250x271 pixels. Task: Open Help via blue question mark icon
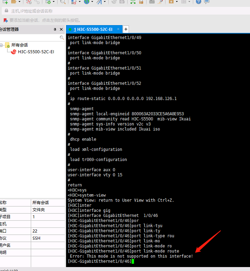198,2
